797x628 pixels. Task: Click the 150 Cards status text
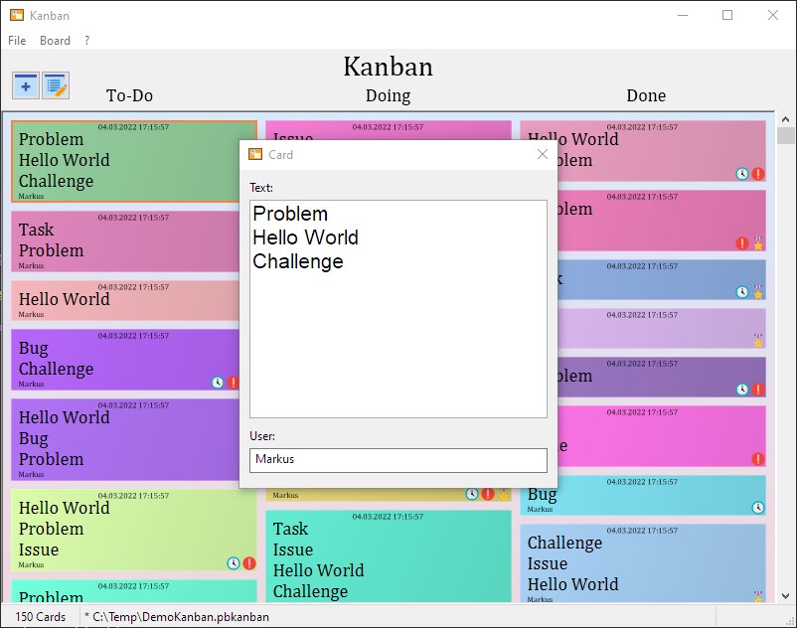click(x=40, y=617)
